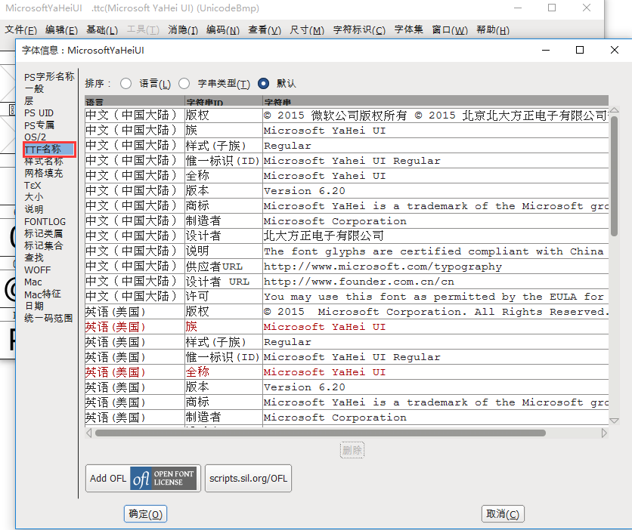Click the 字符串ID column header
Viewport: 632px width, 530px height.
223,101
